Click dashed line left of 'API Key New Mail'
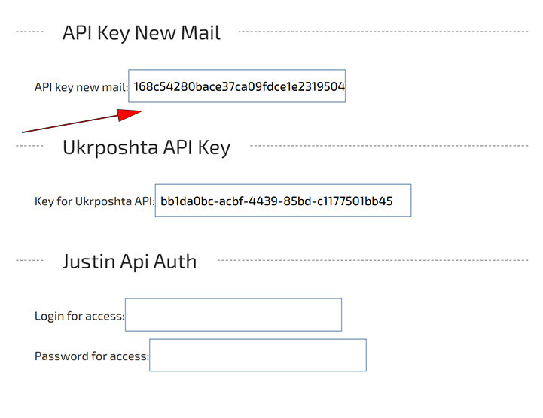 30,32
